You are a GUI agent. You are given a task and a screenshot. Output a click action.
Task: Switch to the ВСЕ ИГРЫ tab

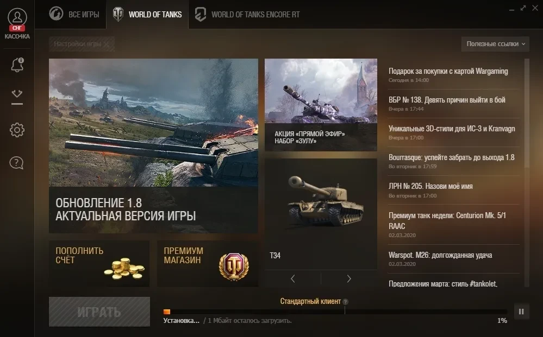point(74,15)
